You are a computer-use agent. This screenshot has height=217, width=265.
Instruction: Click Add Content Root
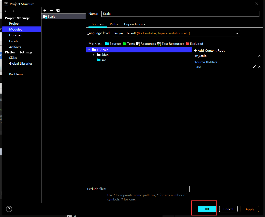(209, 51)
